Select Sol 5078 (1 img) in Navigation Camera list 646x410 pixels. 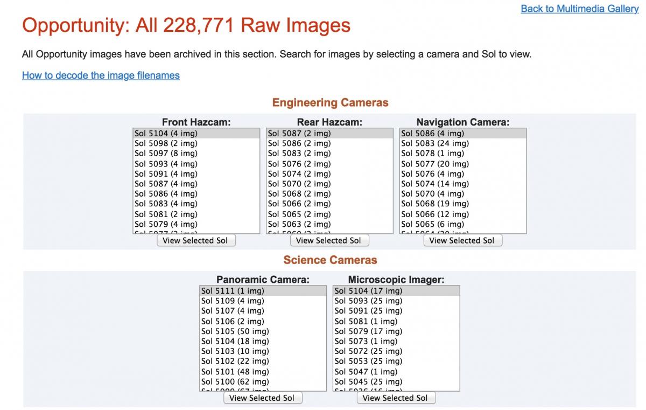462,154
